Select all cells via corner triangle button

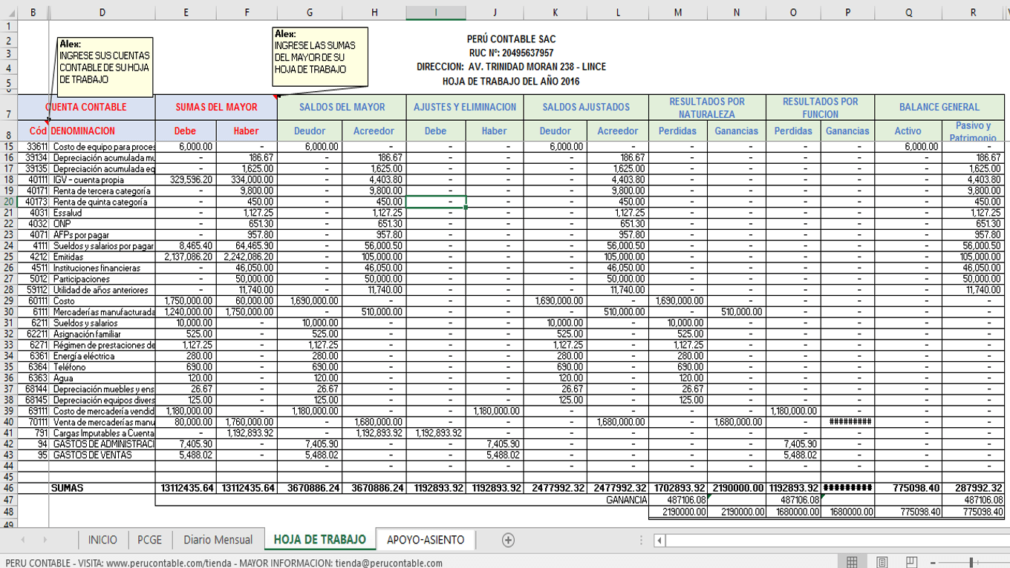(11, 12)
